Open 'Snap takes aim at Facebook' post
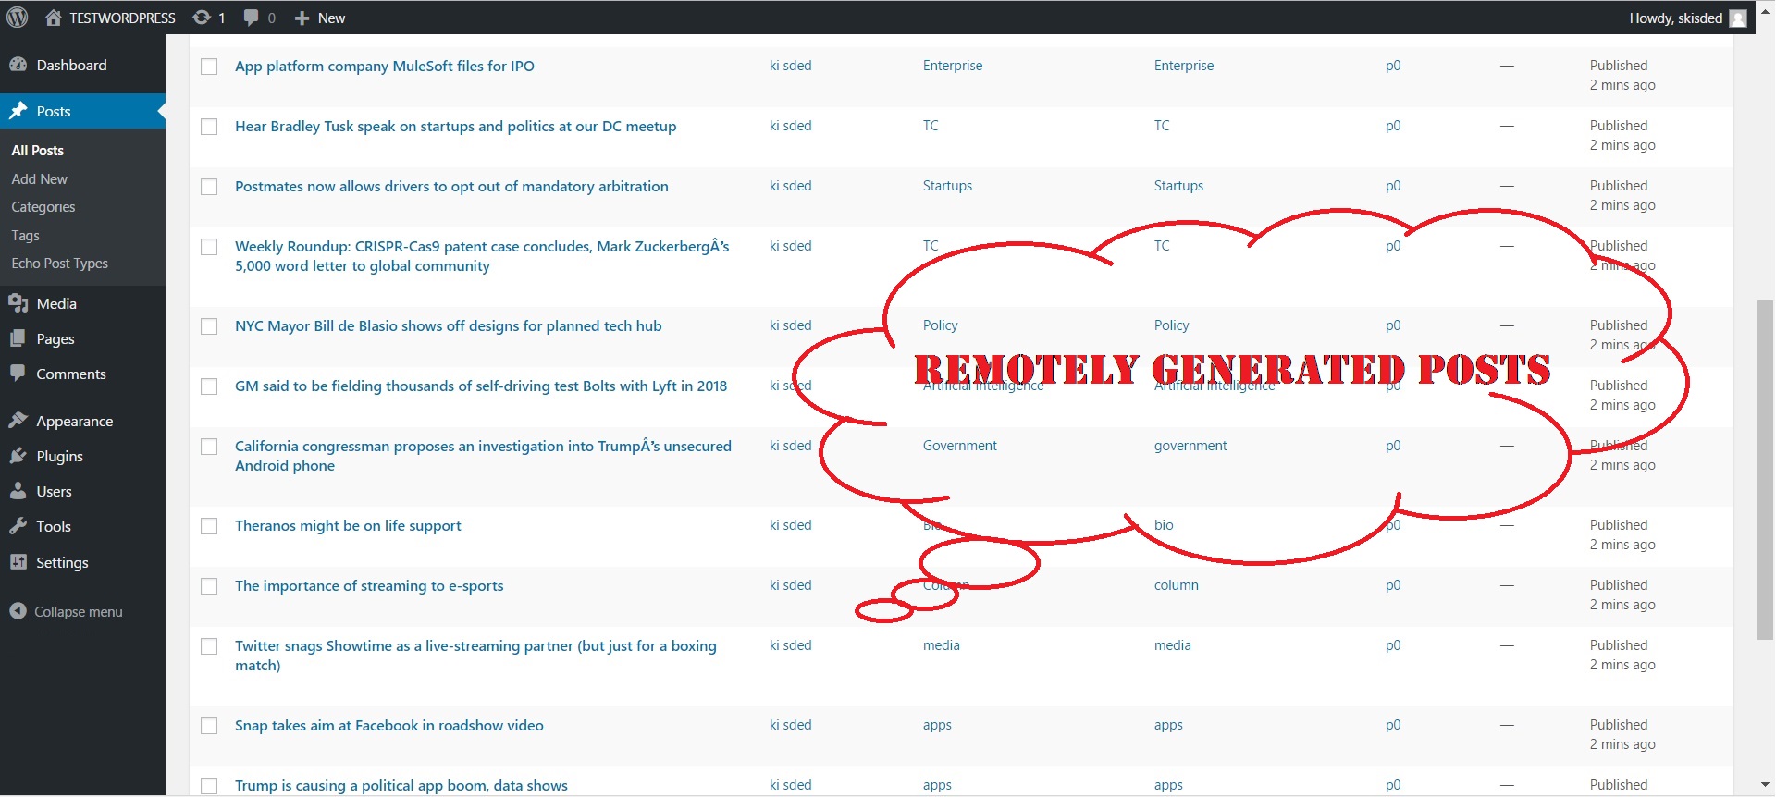 (x=389, y=725)
